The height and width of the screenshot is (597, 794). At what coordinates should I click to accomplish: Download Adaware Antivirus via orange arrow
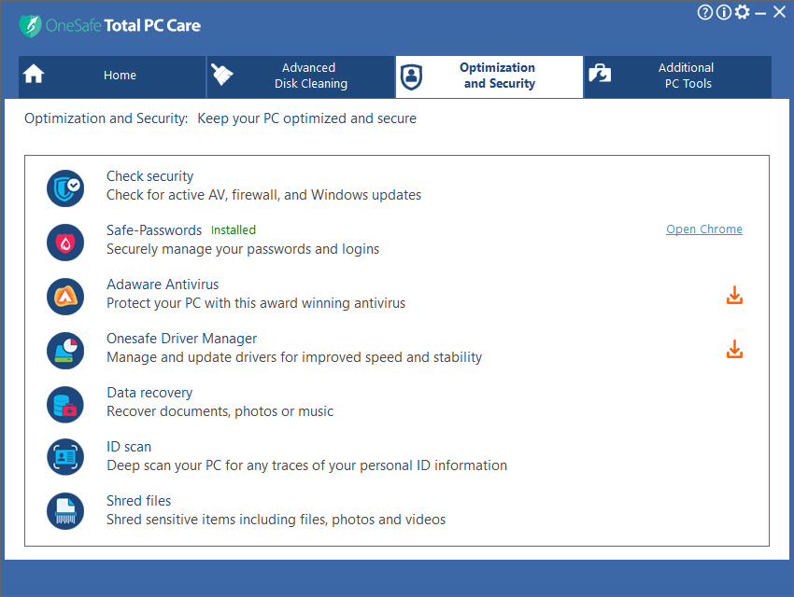(x=734, y=295)
